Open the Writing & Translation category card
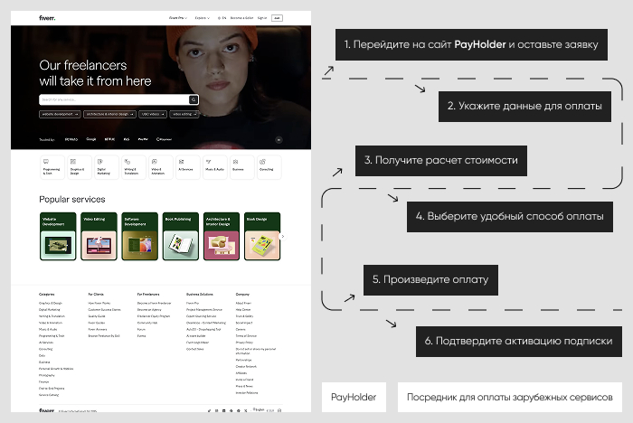 tap(133, 167)
